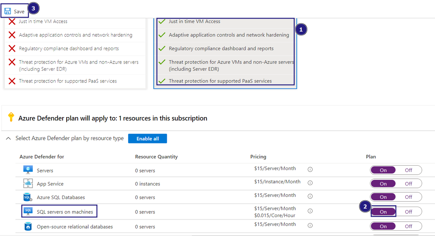The height and width of the screenshot is (236, 435).
Task: Click the $15/Instance/Month price text
Action: point(277,182)
